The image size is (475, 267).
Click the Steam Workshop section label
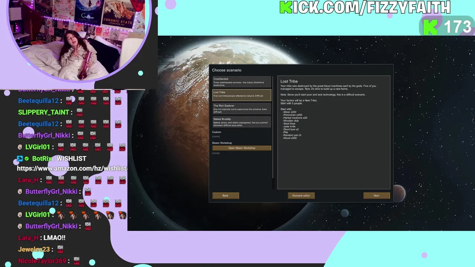point(222,143)
